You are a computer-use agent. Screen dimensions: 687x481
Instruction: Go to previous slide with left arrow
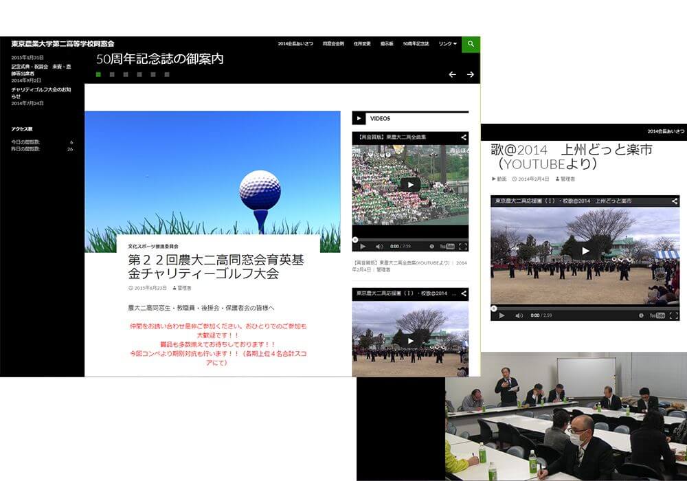[x=452, y=74]
